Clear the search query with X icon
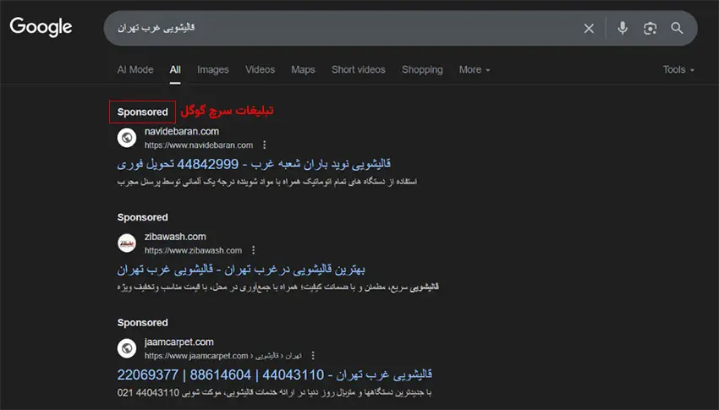 589,29
